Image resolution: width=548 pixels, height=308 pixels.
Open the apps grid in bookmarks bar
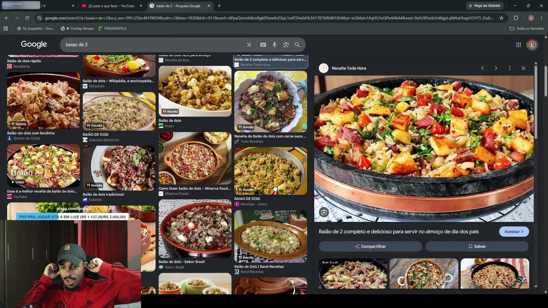(6, 29)
